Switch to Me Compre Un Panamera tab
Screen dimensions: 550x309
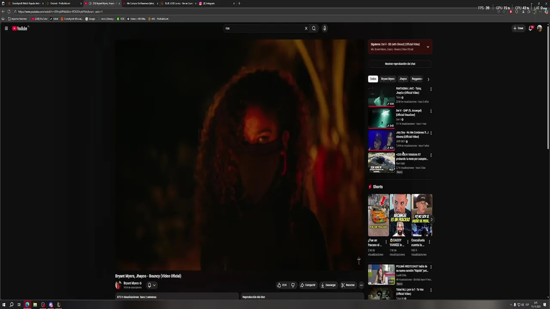140,3
